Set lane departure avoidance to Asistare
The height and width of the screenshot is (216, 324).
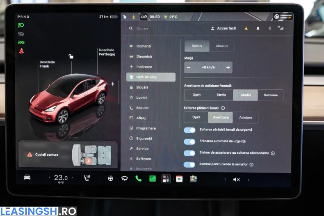coord(246,118)
